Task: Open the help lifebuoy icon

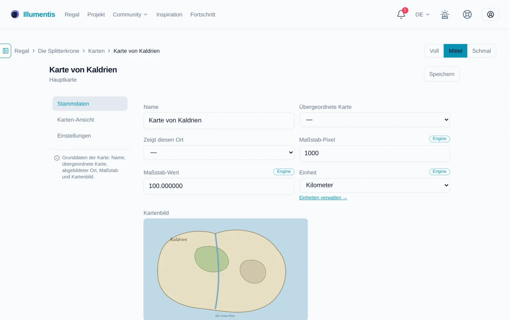Action: (x=467, y=14)
